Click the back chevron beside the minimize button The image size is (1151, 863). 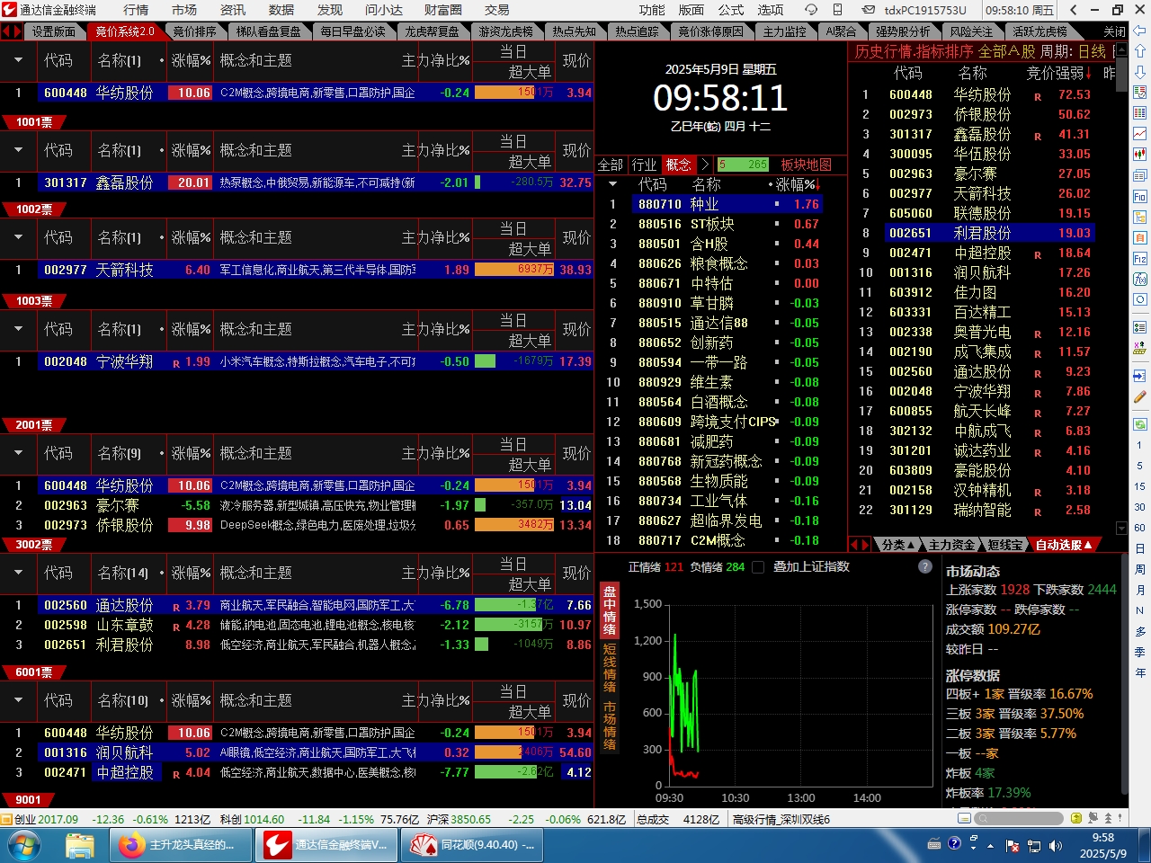coord(1072,10)
